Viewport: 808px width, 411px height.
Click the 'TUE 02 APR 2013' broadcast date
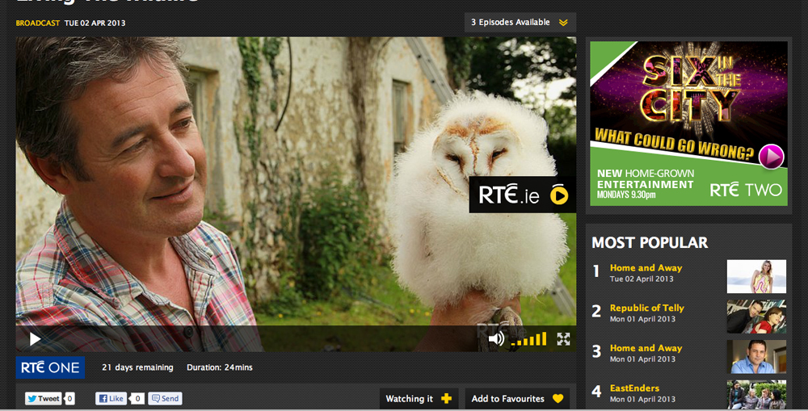click(95, 23)
